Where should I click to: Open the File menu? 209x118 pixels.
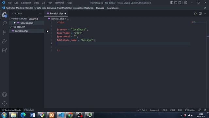click(x=9, y=3)
